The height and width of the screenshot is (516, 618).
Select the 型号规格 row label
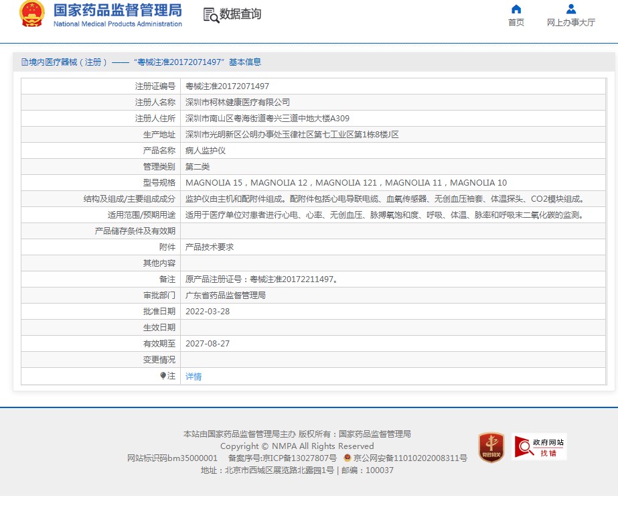(x=159, y=183)
